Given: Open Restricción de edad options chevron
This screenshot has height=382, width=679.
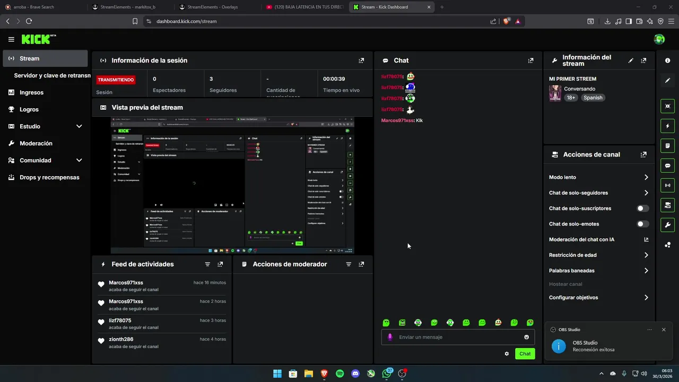Looking at the screenshot, I should 646,255.
